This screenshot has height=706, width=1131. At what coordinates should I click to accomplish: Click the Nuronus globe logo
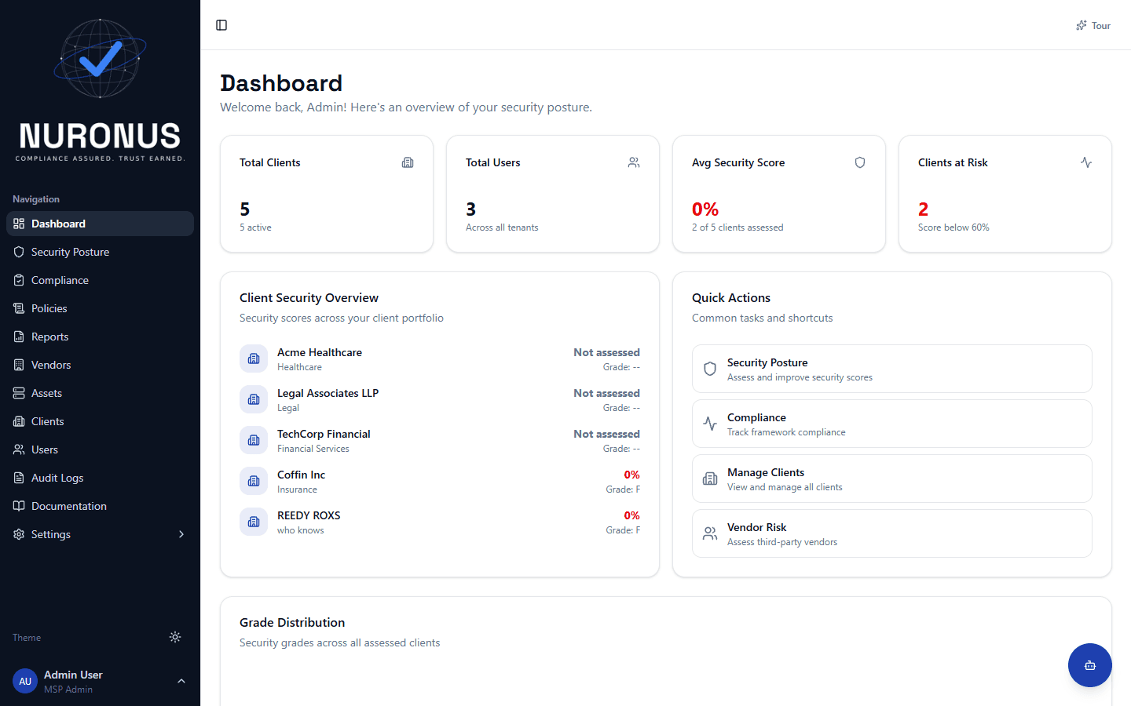click(100, 59)
